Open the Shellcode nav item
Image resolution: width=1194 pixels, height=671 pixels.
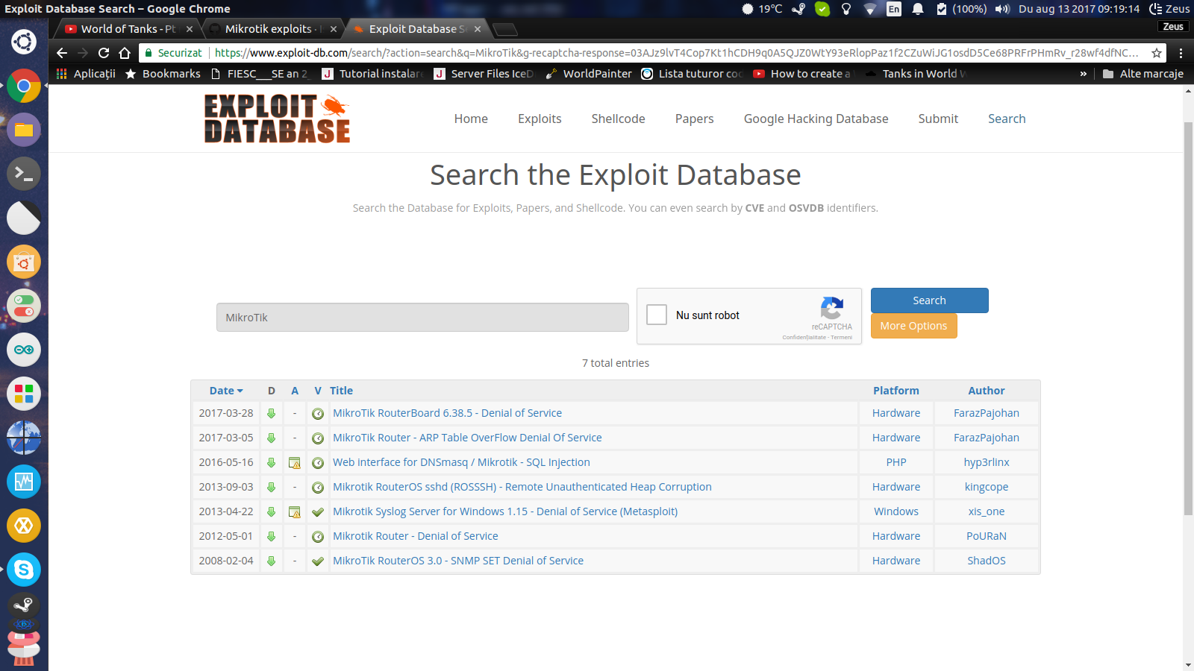(x=618, y=119)
